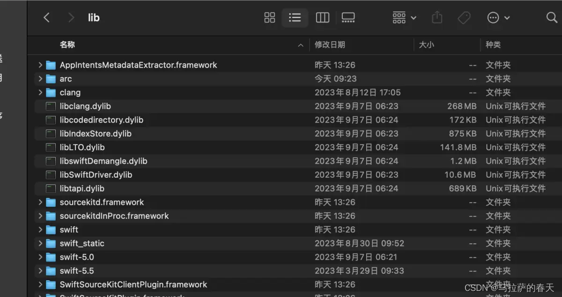Toggle the 名称 column sort direction chevron
Image resolution: width=562 pixels, height=297 pixels.
pos(300,45)
